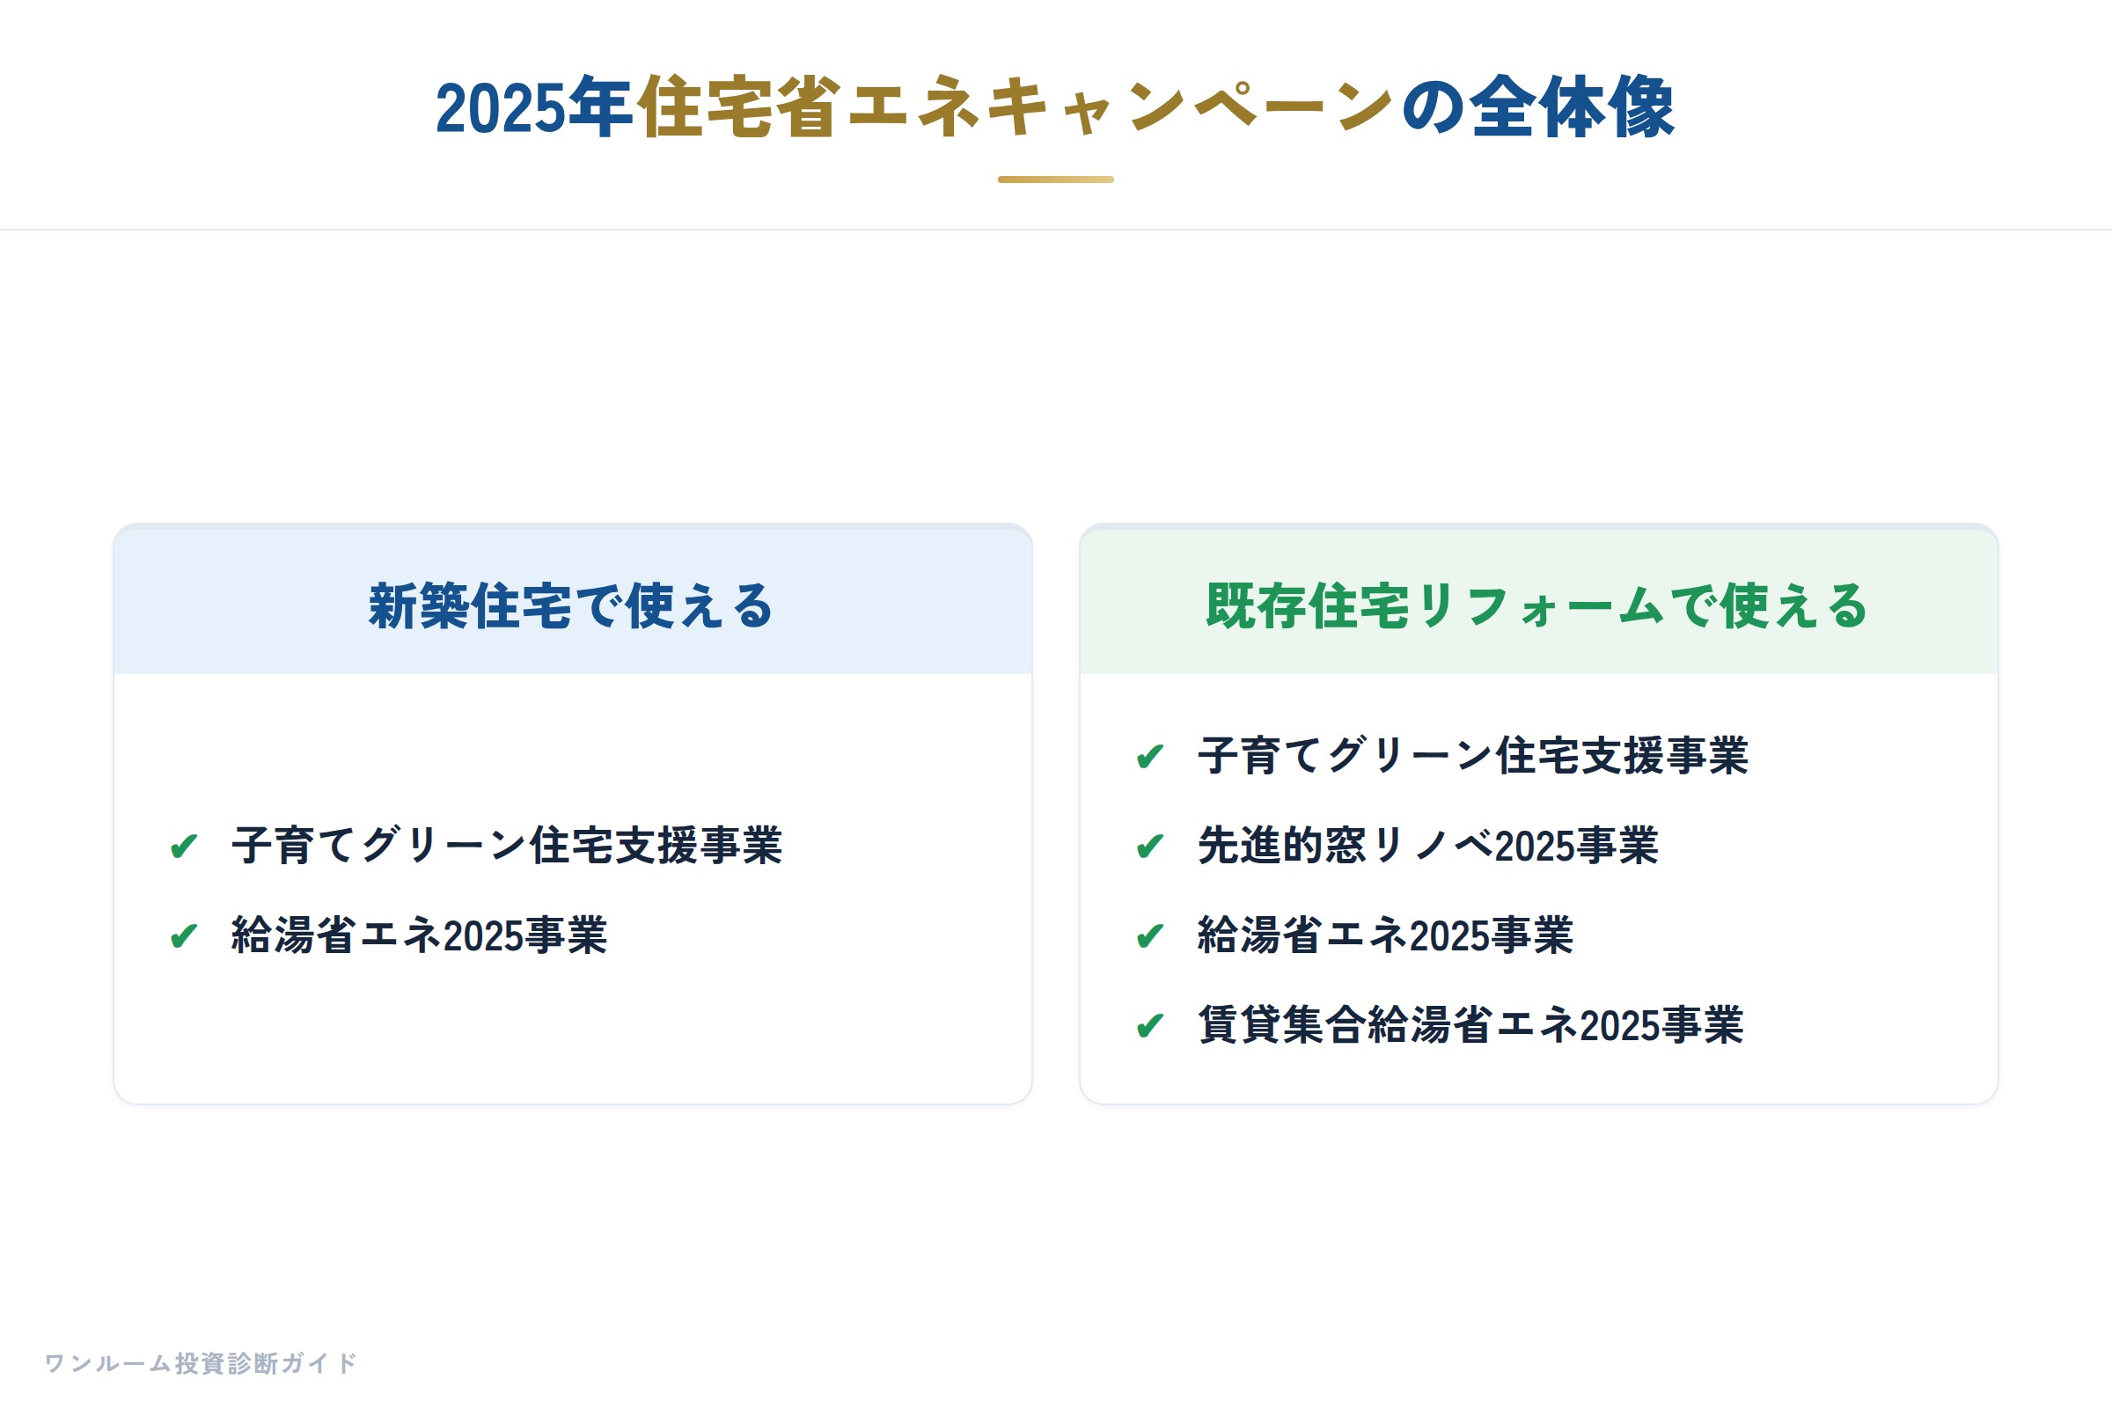Open the 先進的窓リノベ2025事業 item
The image size is (2112, 1408).
click(1427, 846)
